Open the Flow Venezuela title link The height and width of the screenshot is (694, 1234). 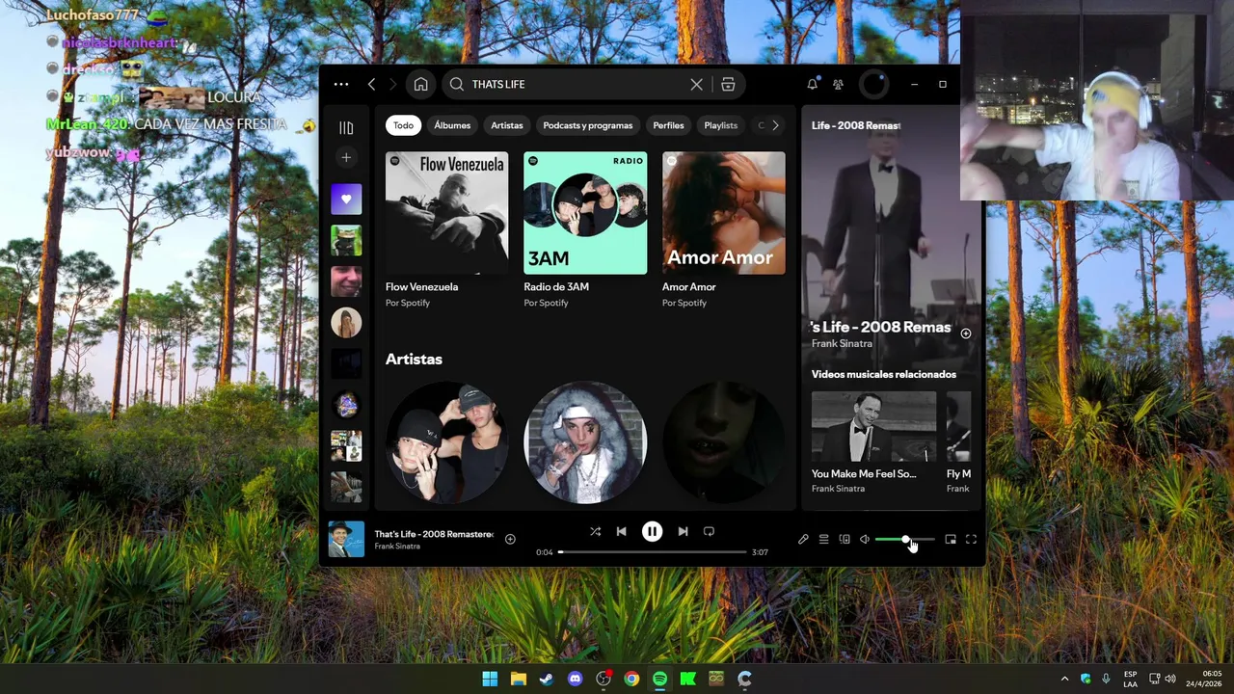pyautogui.click(x=421, y=286)
